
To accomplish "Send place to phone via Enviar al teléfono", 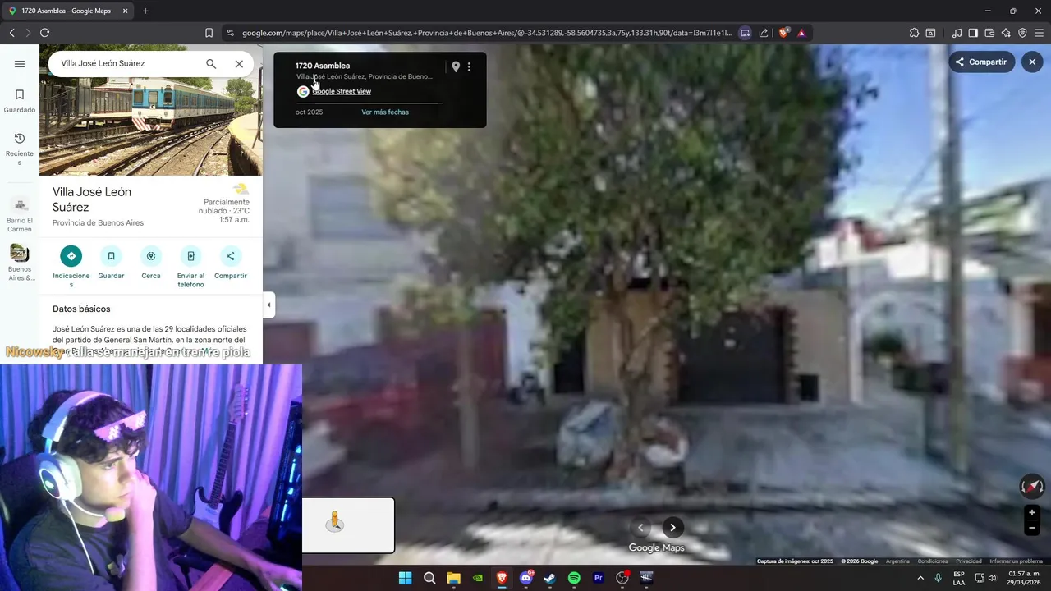I will tap(190, 267).
